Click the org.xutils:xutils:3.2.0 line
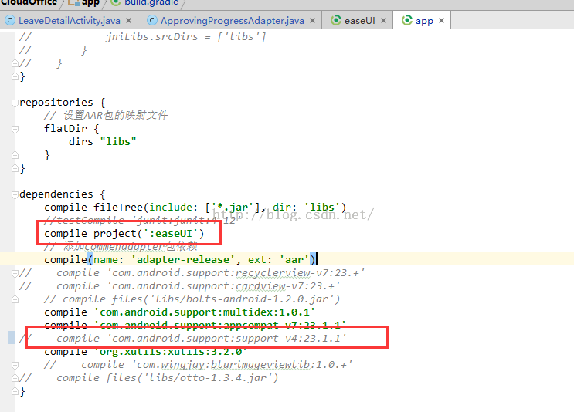Viewport: 574px width, 412px height. pos(145,352)
